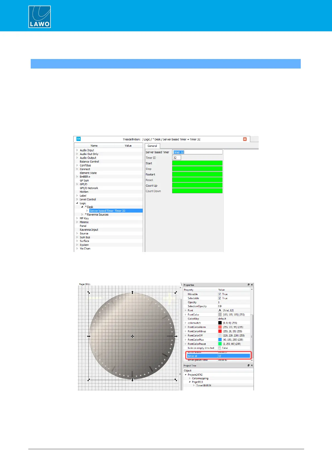Screen dimensions: 332x471
Task: Click the blue OA icon in the Treedefinition title bar
Action: coord(78,139)
